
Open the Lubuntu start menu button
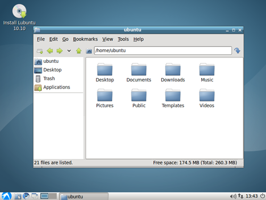click(x=6, y=196)
